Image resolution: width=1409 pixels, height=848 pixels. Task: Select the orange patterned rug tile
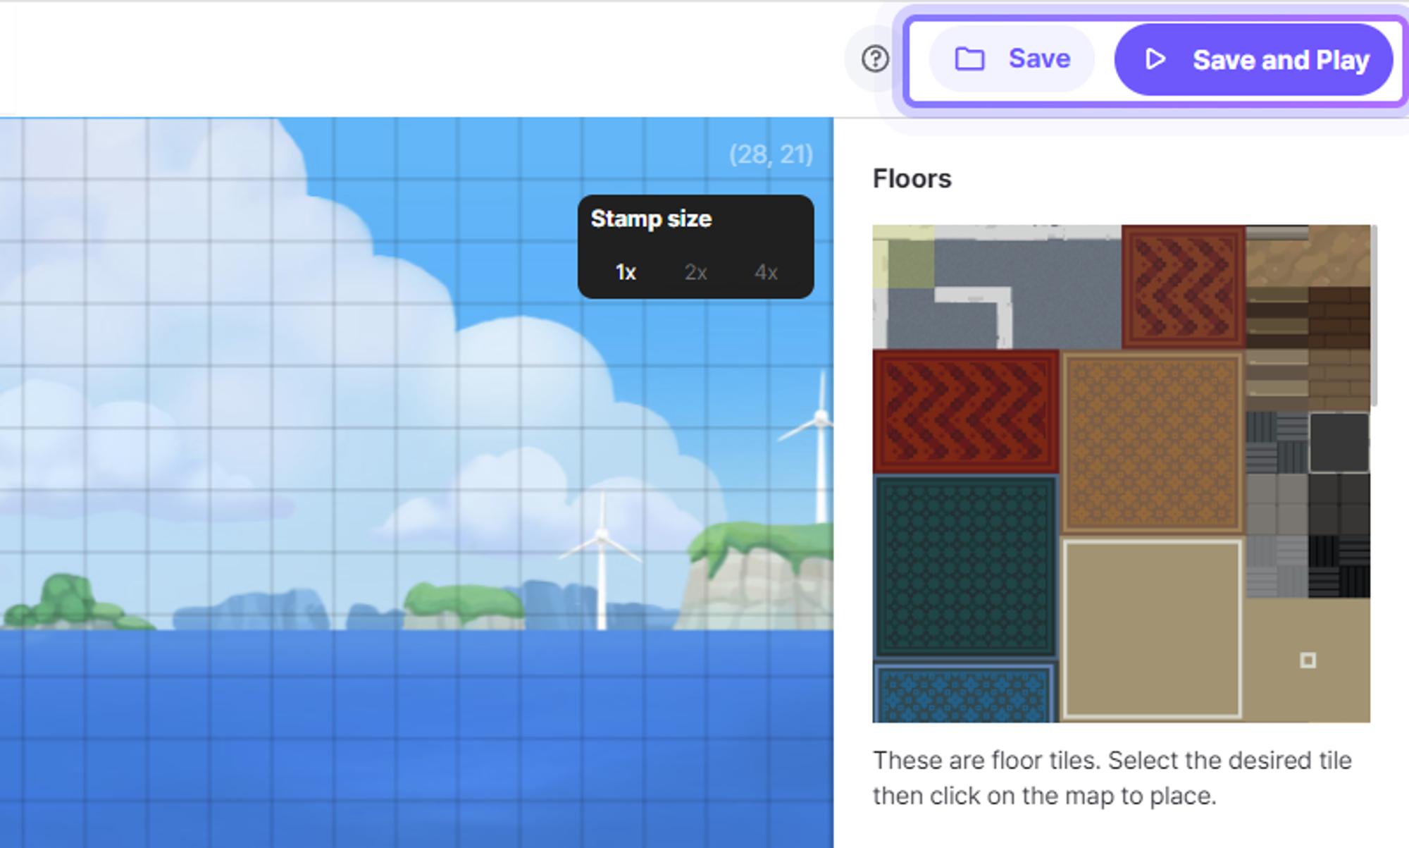pyautogui.click(x=1152, y=443)
